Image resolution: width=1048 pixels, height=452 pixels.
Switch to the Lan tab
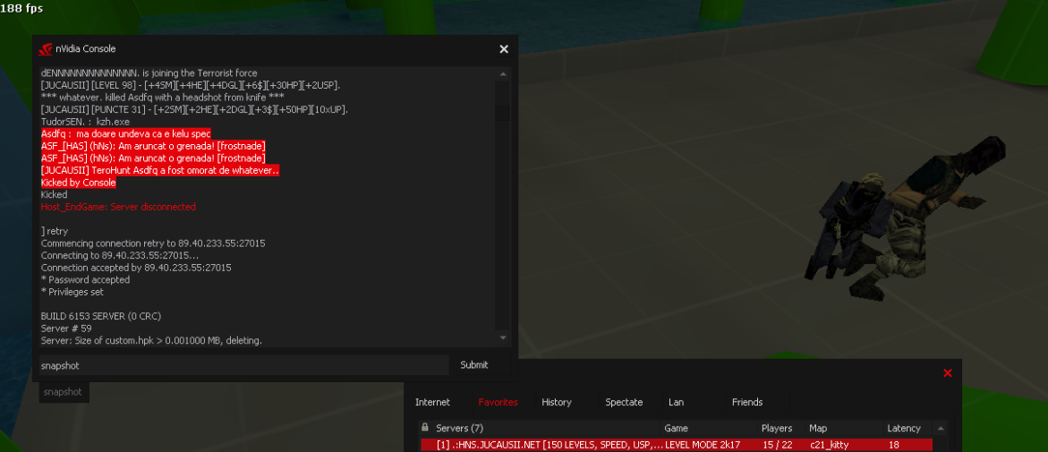pyautogui.click(x=676, y=402)
